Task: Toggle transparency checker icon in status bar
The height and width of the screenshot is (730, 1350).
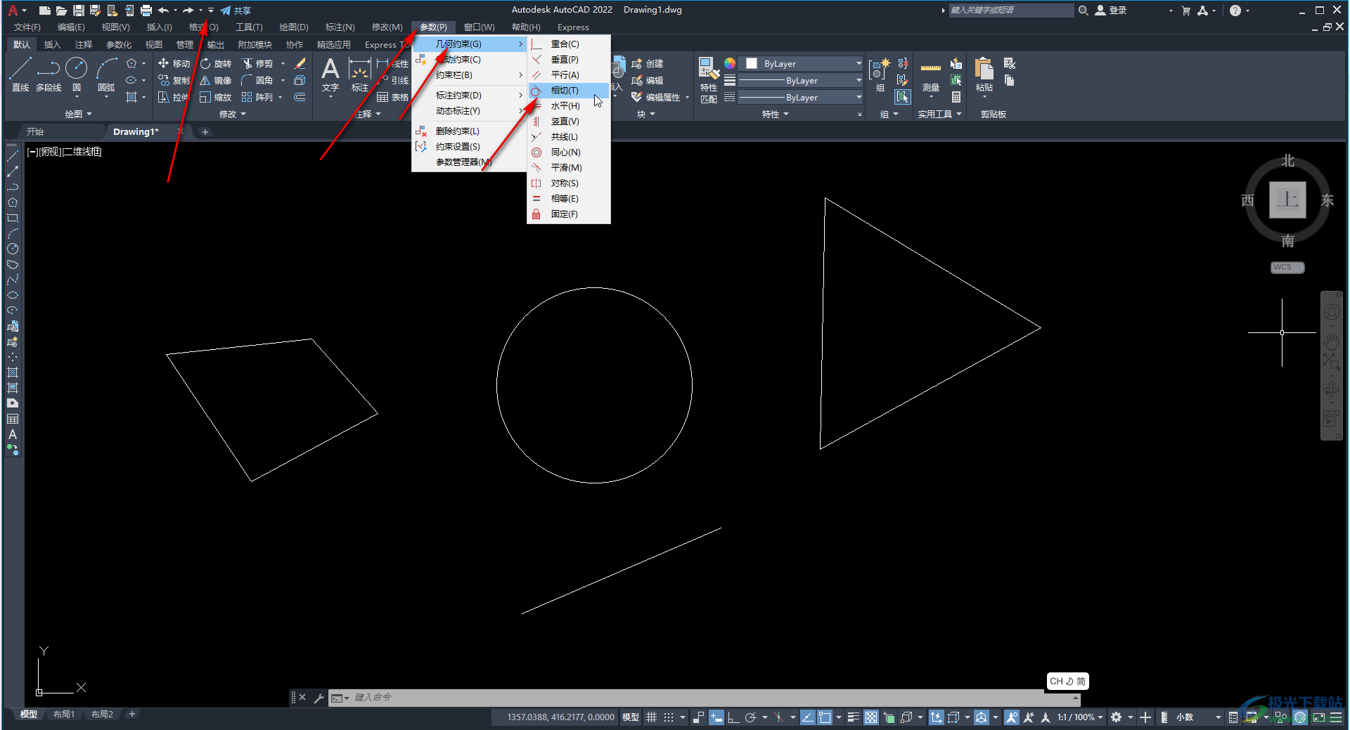Action: (871, 717)
